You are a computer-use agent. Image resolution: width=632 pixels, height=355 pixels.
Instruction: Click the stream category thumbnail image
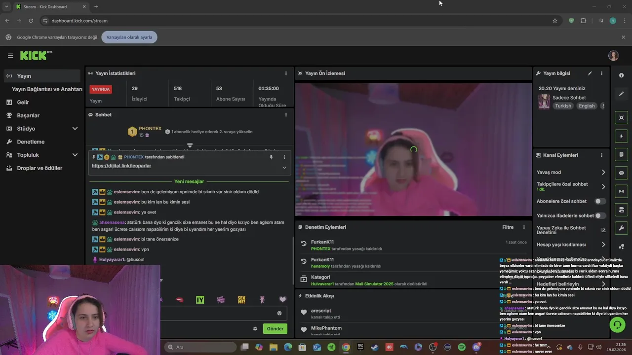click(544, 102)
